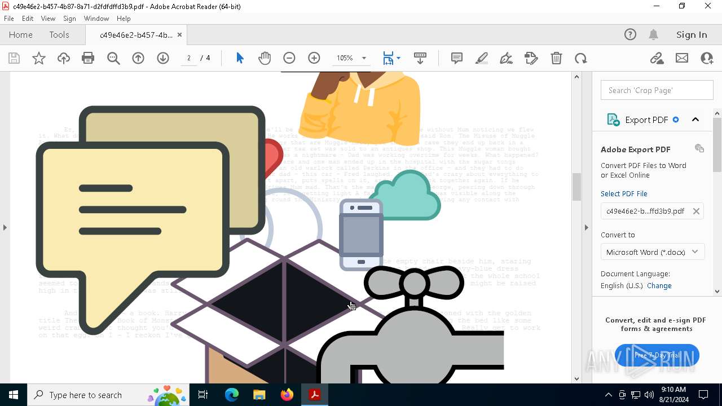The image size is (722, 406).
Task: Switch to the Home tab
Action: point(21,34)
